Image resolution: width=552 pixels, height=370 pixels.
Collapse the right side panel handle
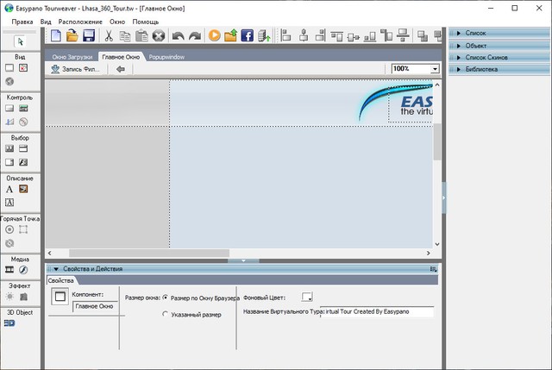pos(443,198)
